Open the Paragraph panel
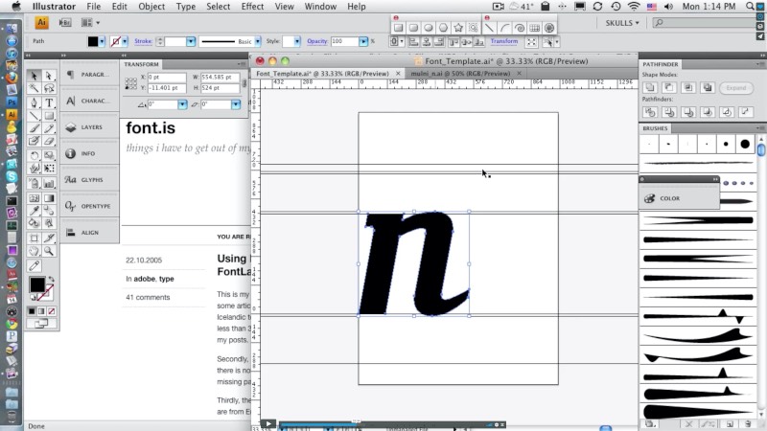Image resolution: width=767 pixels, height=431 pixels. tap(89, 75)
